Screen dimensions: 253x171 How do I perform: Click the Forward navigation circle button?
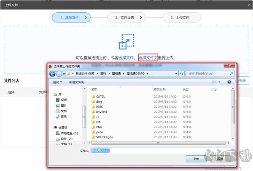(x=59, y=74)
